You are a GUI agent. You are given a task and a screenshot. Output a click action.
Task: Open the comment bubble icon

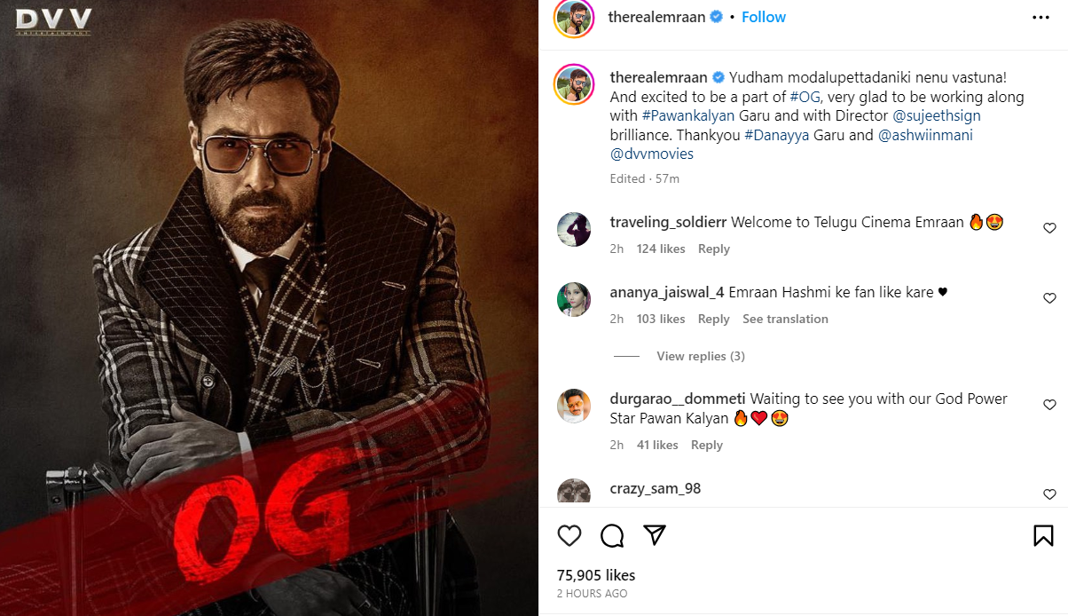click(612, 535)
